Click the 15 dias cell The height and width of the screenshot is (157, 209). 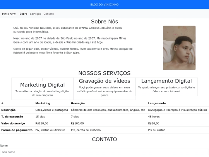pyautogui.click(x=40, y=117)
